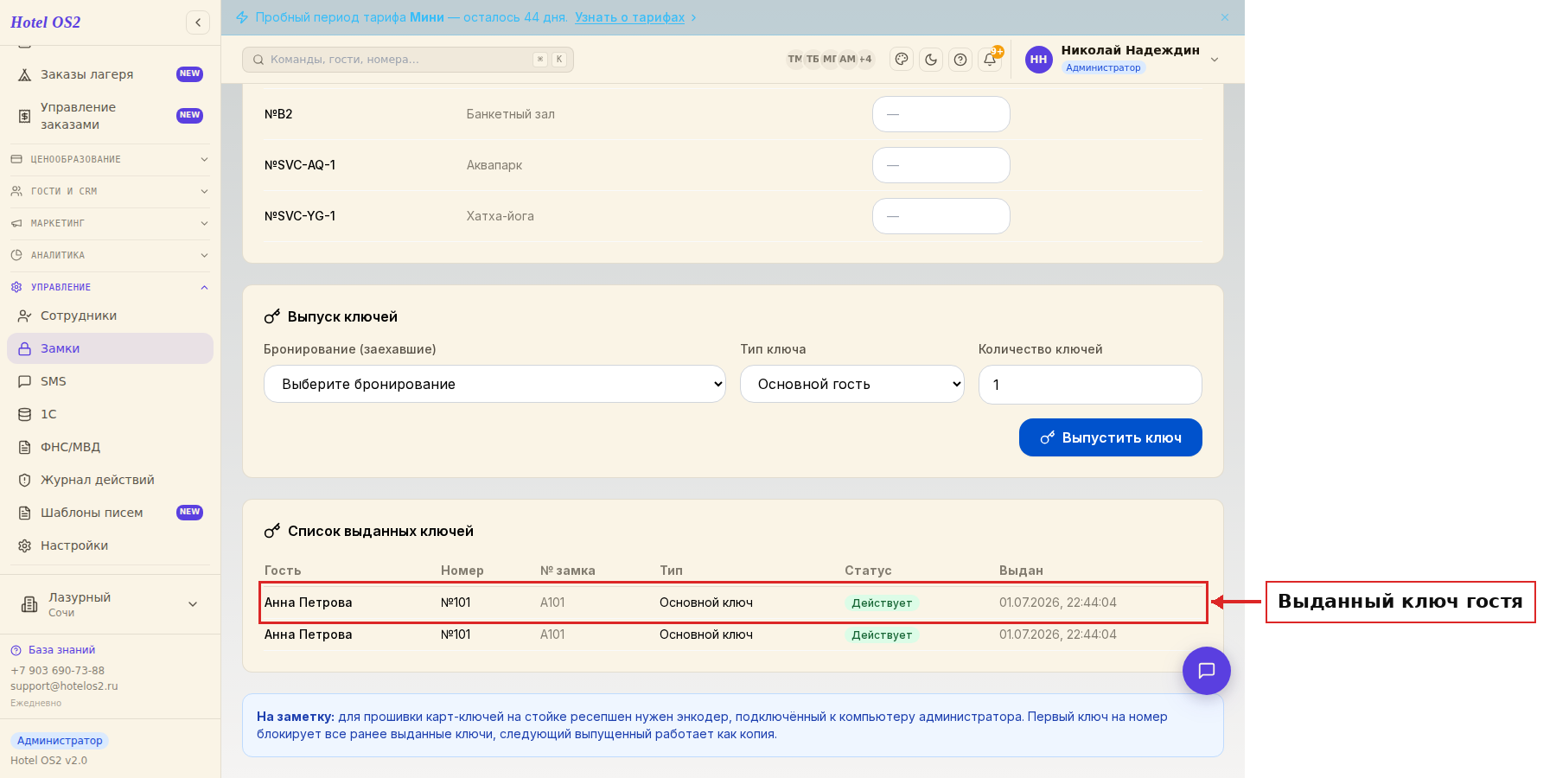Open the Тип ключа dropdown
The height and width of the screenshot is (778, 1556).
[x=852, y=384]
